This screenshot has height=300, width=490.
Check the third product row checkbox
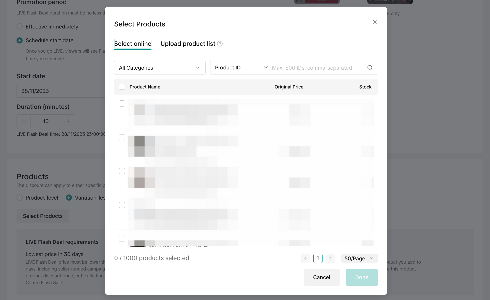coord(122,171)
